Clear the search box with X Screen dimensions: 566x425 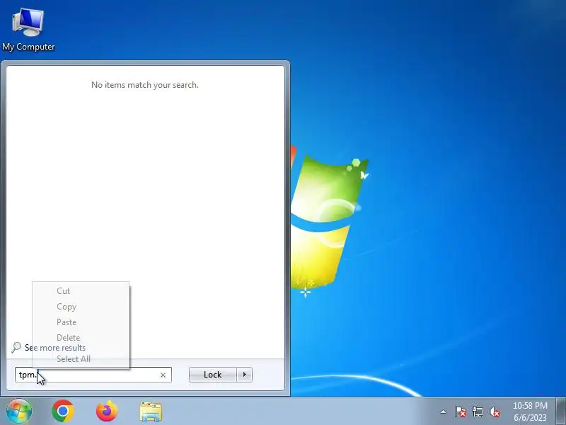pyautogui.click(x=163, y=375)
